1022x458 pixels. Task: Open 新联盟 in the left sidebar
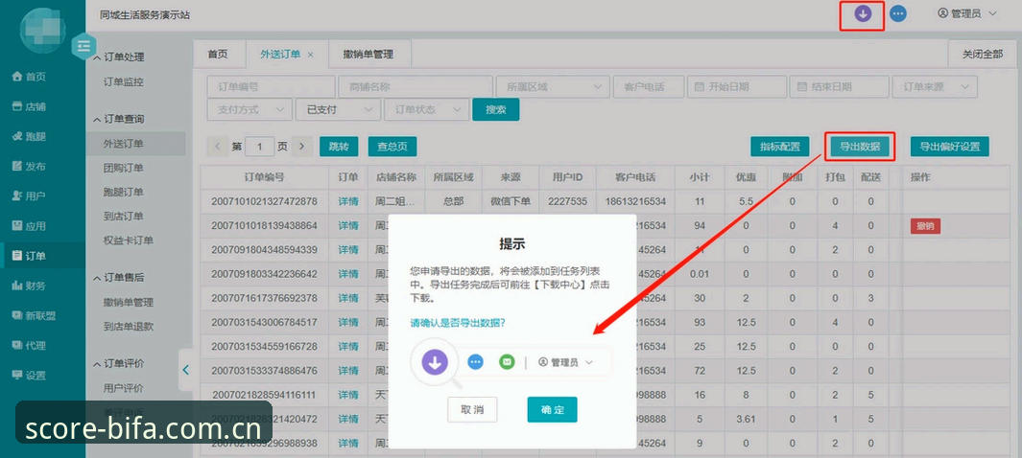[34, 315]
